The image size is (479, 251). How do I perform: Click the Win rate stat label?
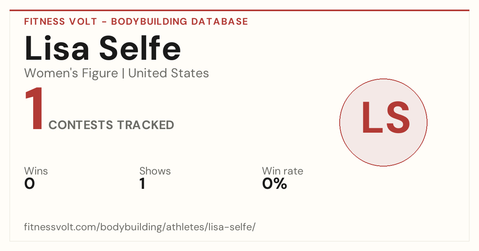click(283, 171)
